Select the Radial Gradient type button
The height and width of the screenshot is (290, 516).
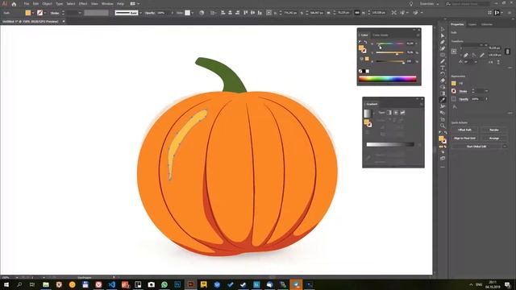(396, 113)
